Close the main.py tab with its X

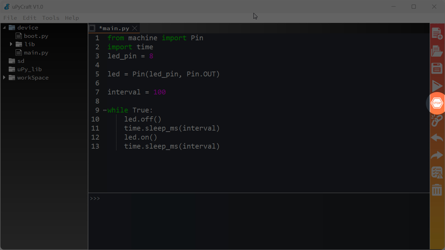pyautogui.click(x=135, y=28)
